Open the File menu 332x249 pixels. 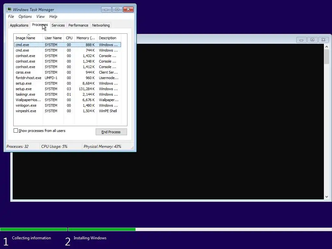pos(11,17)
